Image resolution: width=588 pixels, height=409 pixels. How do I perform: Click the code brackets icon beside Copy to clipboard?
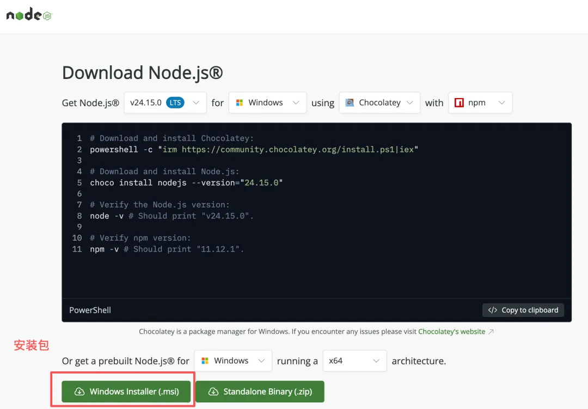click(492, 310)
